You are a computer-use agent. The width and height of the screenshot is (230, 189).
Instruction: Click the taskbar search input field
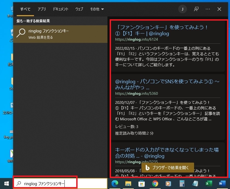tap(60, 184)
